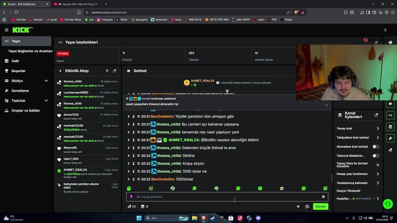
Task: Open Discord from the Windows taskbar
Action: [258, 218]
